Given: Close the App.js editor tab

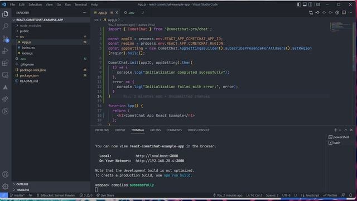Looking at the screenshot, I should point(117,13).
